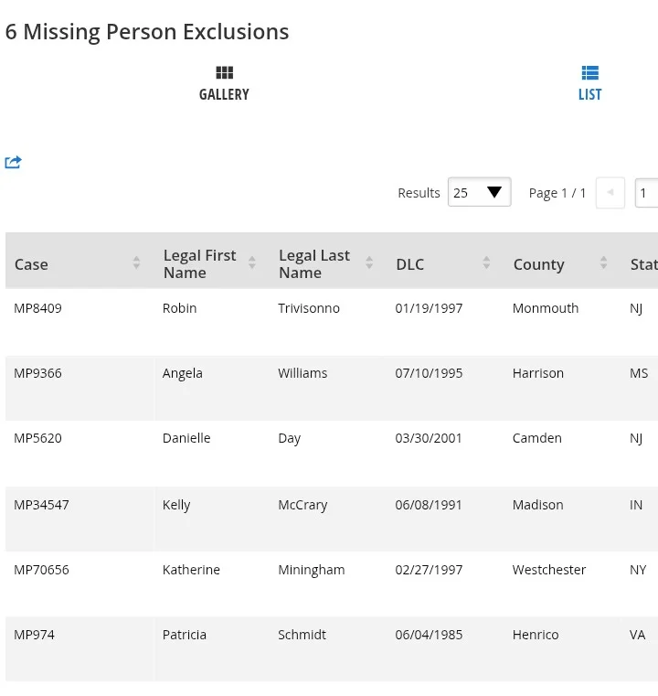Sort by DLC column arrows
Image resolution: width=658 pixels, height=696 pixels.
(486, 263)
